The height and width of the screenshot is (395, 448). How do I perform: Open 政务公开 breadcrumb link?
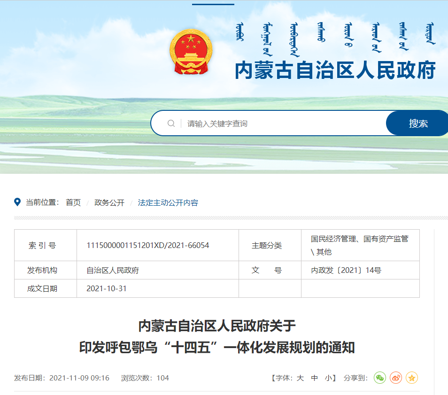[x=109, y=202]
